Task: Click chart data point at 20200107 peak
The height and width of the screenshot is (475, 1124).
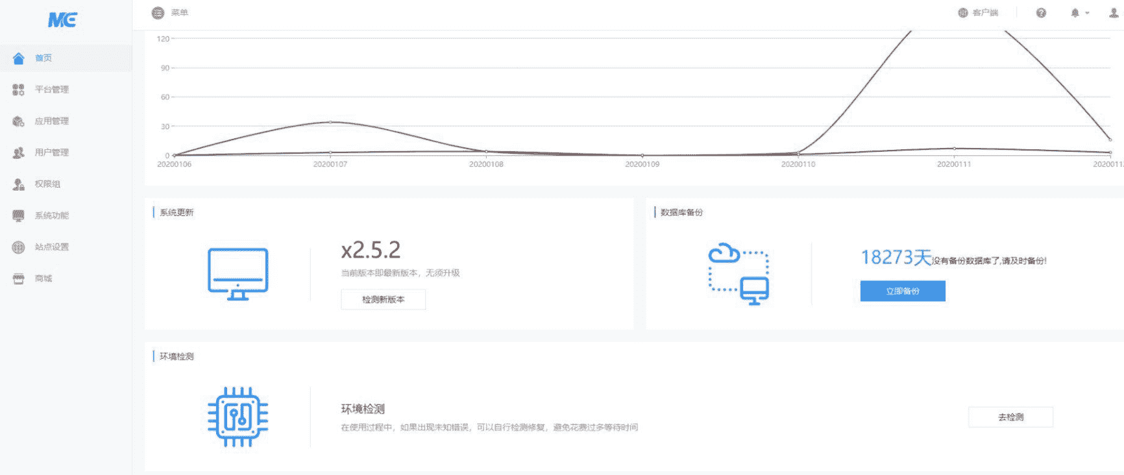Action: point(330,122)
